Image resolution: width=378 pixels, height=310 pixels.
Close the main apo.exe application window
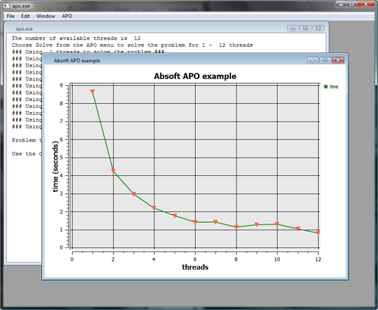366,4
